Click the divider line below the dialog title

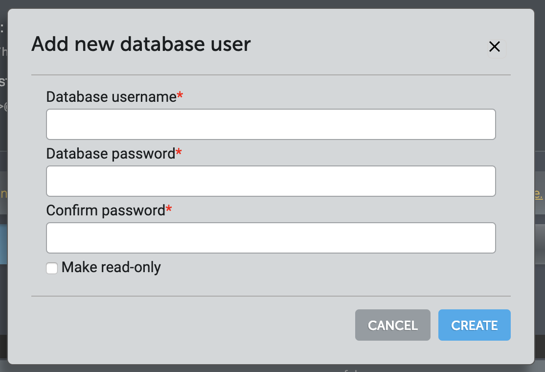pos(271,75)
